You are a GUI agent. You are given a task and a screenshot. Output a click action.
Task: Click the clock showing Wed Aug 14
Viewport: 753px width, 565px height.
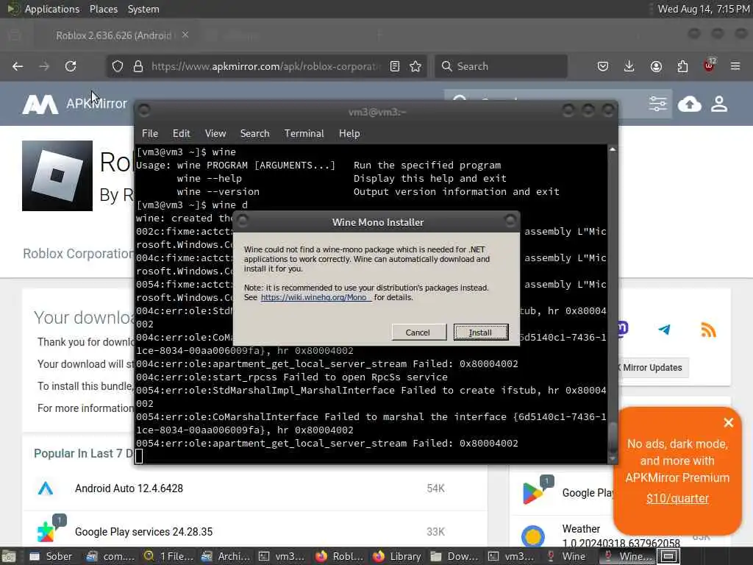click(703, 9)
